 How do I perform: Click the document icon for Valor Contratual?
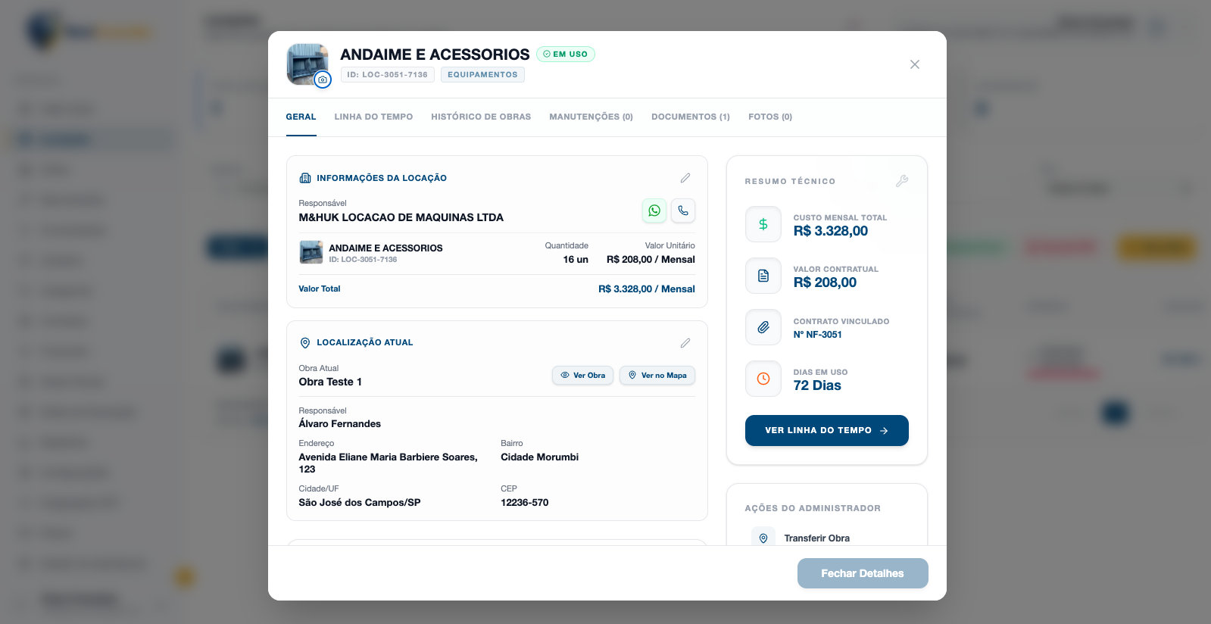[763, 276]
